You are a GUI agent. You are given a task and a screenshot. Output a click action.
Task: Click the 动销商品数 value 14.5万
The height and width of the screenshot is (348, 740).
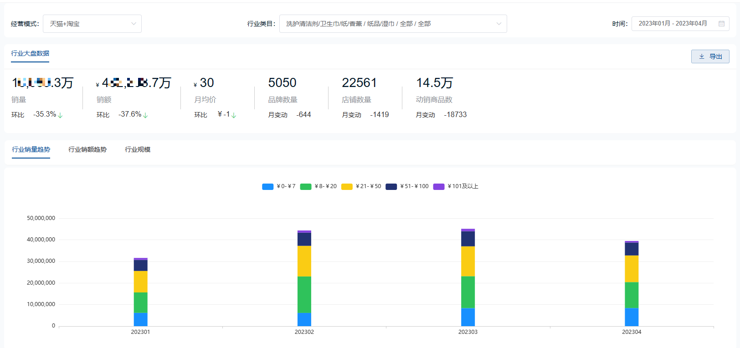point(434,83)
